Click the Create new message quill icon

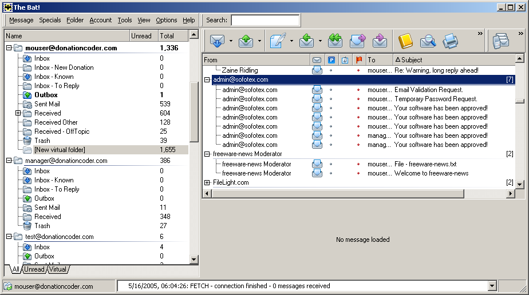tap(278, 41)
